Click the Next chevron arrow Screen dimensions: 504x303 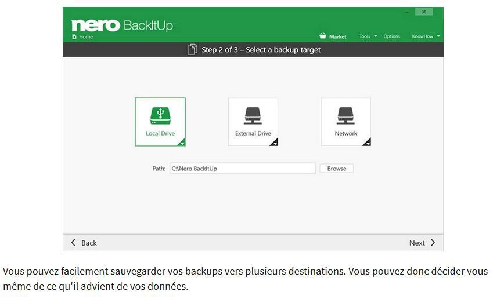click(433, 242)
